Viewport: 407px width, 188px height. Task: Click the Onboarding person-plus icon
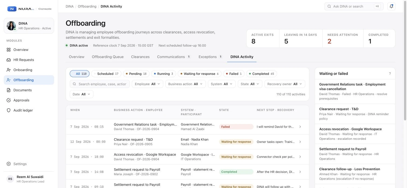coord(9,70)
